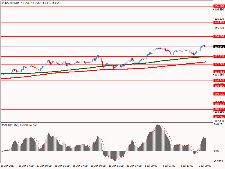Viewport: 225px width, 169px height.
Task: Select the 112.733 price level label
Action: pos(219,56)
